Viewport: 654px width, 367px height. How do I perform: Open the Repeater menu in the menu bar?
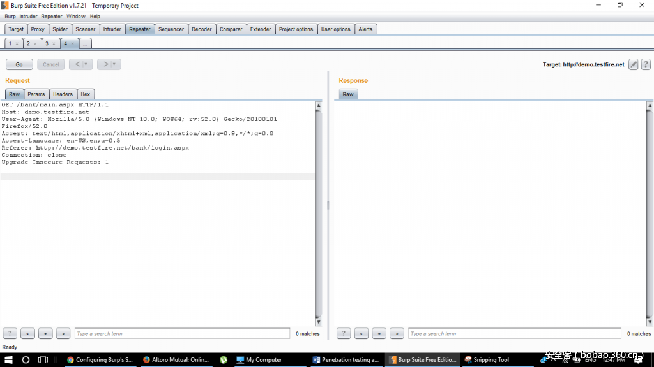pos(51,17)
